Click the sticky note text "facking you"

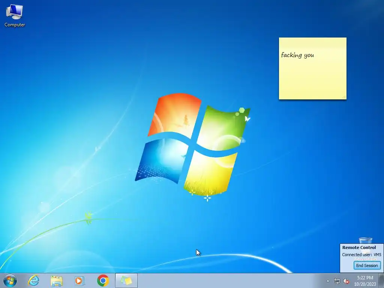pyautogui.click(x=297, y=55)
